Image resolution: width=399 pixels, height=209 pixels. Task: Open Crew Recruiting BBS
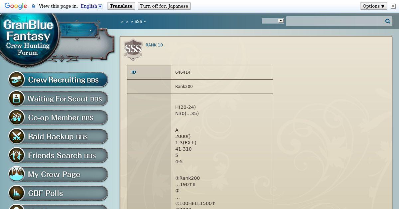point(58,80)
